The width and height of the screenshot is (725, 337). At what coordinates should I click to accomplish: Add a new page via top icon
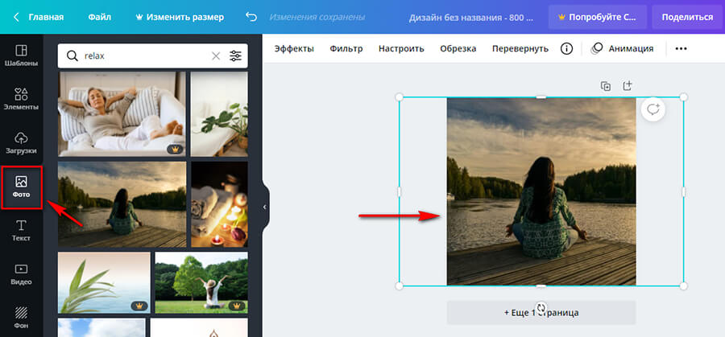628,86
